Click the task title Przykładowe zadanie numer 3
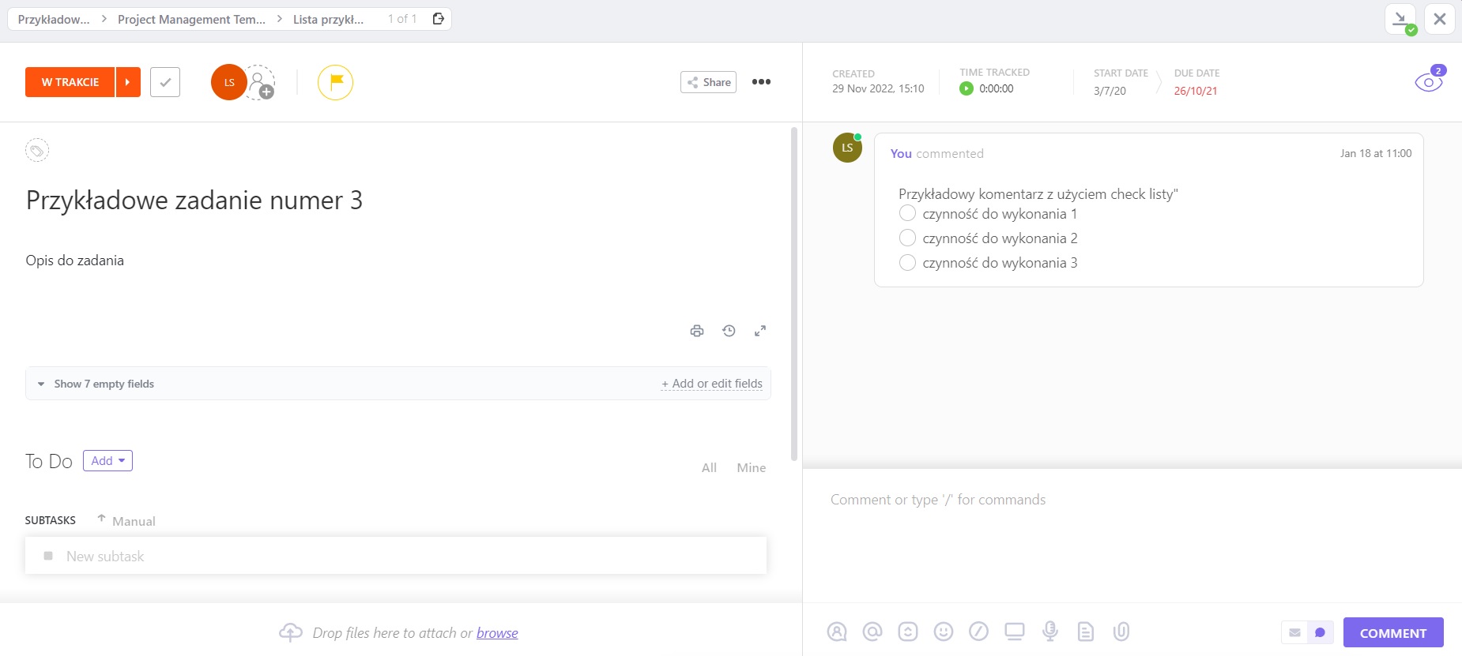This screenshot has width=1462, height=656. (x=194, y=201)
